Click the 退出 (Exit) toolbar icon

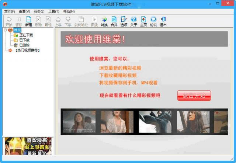pyautogui.click(x=163, y=21)
